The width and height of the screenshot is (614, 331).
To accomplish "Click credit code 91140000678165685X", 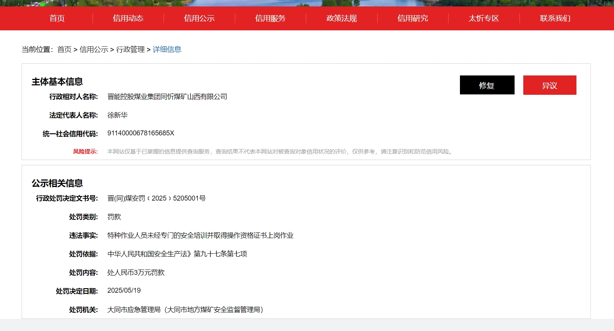I will tap(141, 133).
